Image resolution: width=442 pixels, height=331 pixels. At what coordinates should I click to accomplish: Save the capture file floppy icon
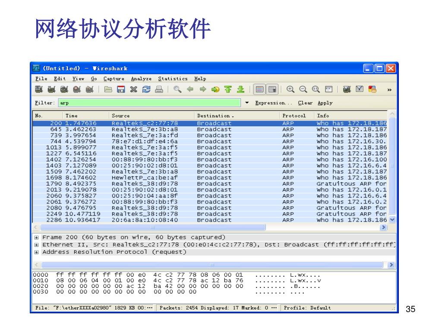pos(121,90)
